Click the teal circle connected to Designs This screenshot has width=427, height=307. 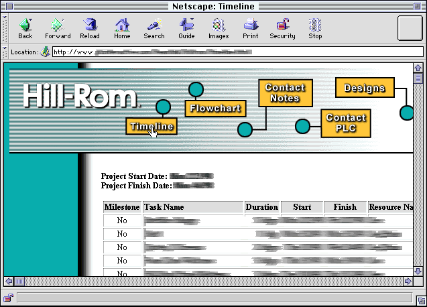407,113
